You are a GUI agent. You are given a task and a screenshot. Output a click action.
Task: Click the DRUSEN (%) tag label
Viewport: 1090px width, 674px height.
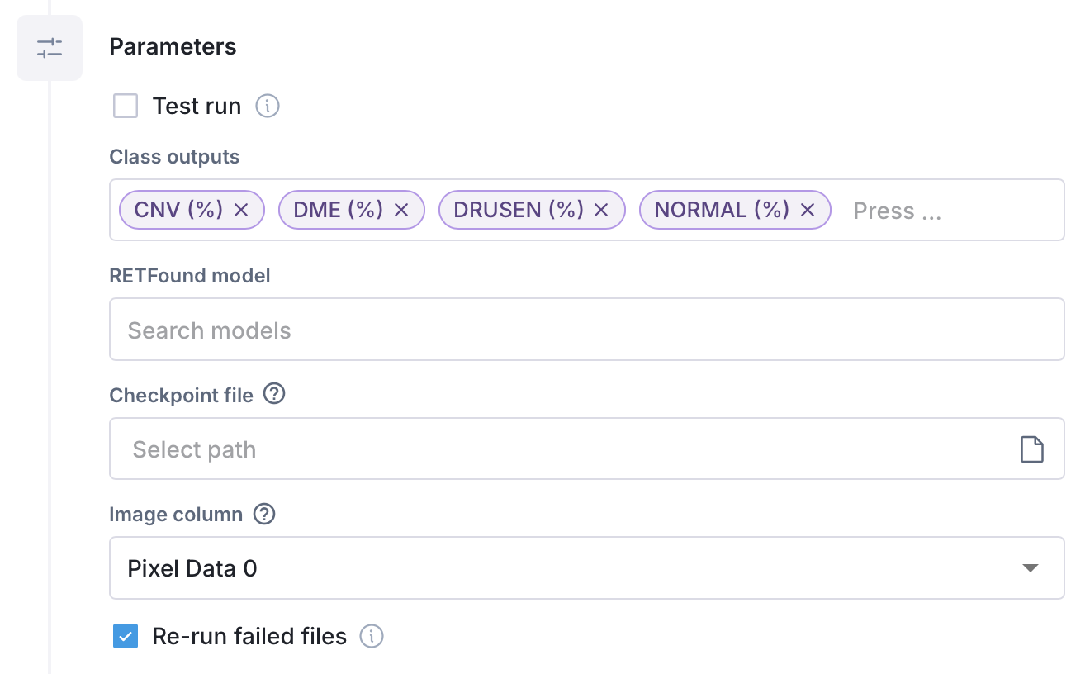click(519, 211)
